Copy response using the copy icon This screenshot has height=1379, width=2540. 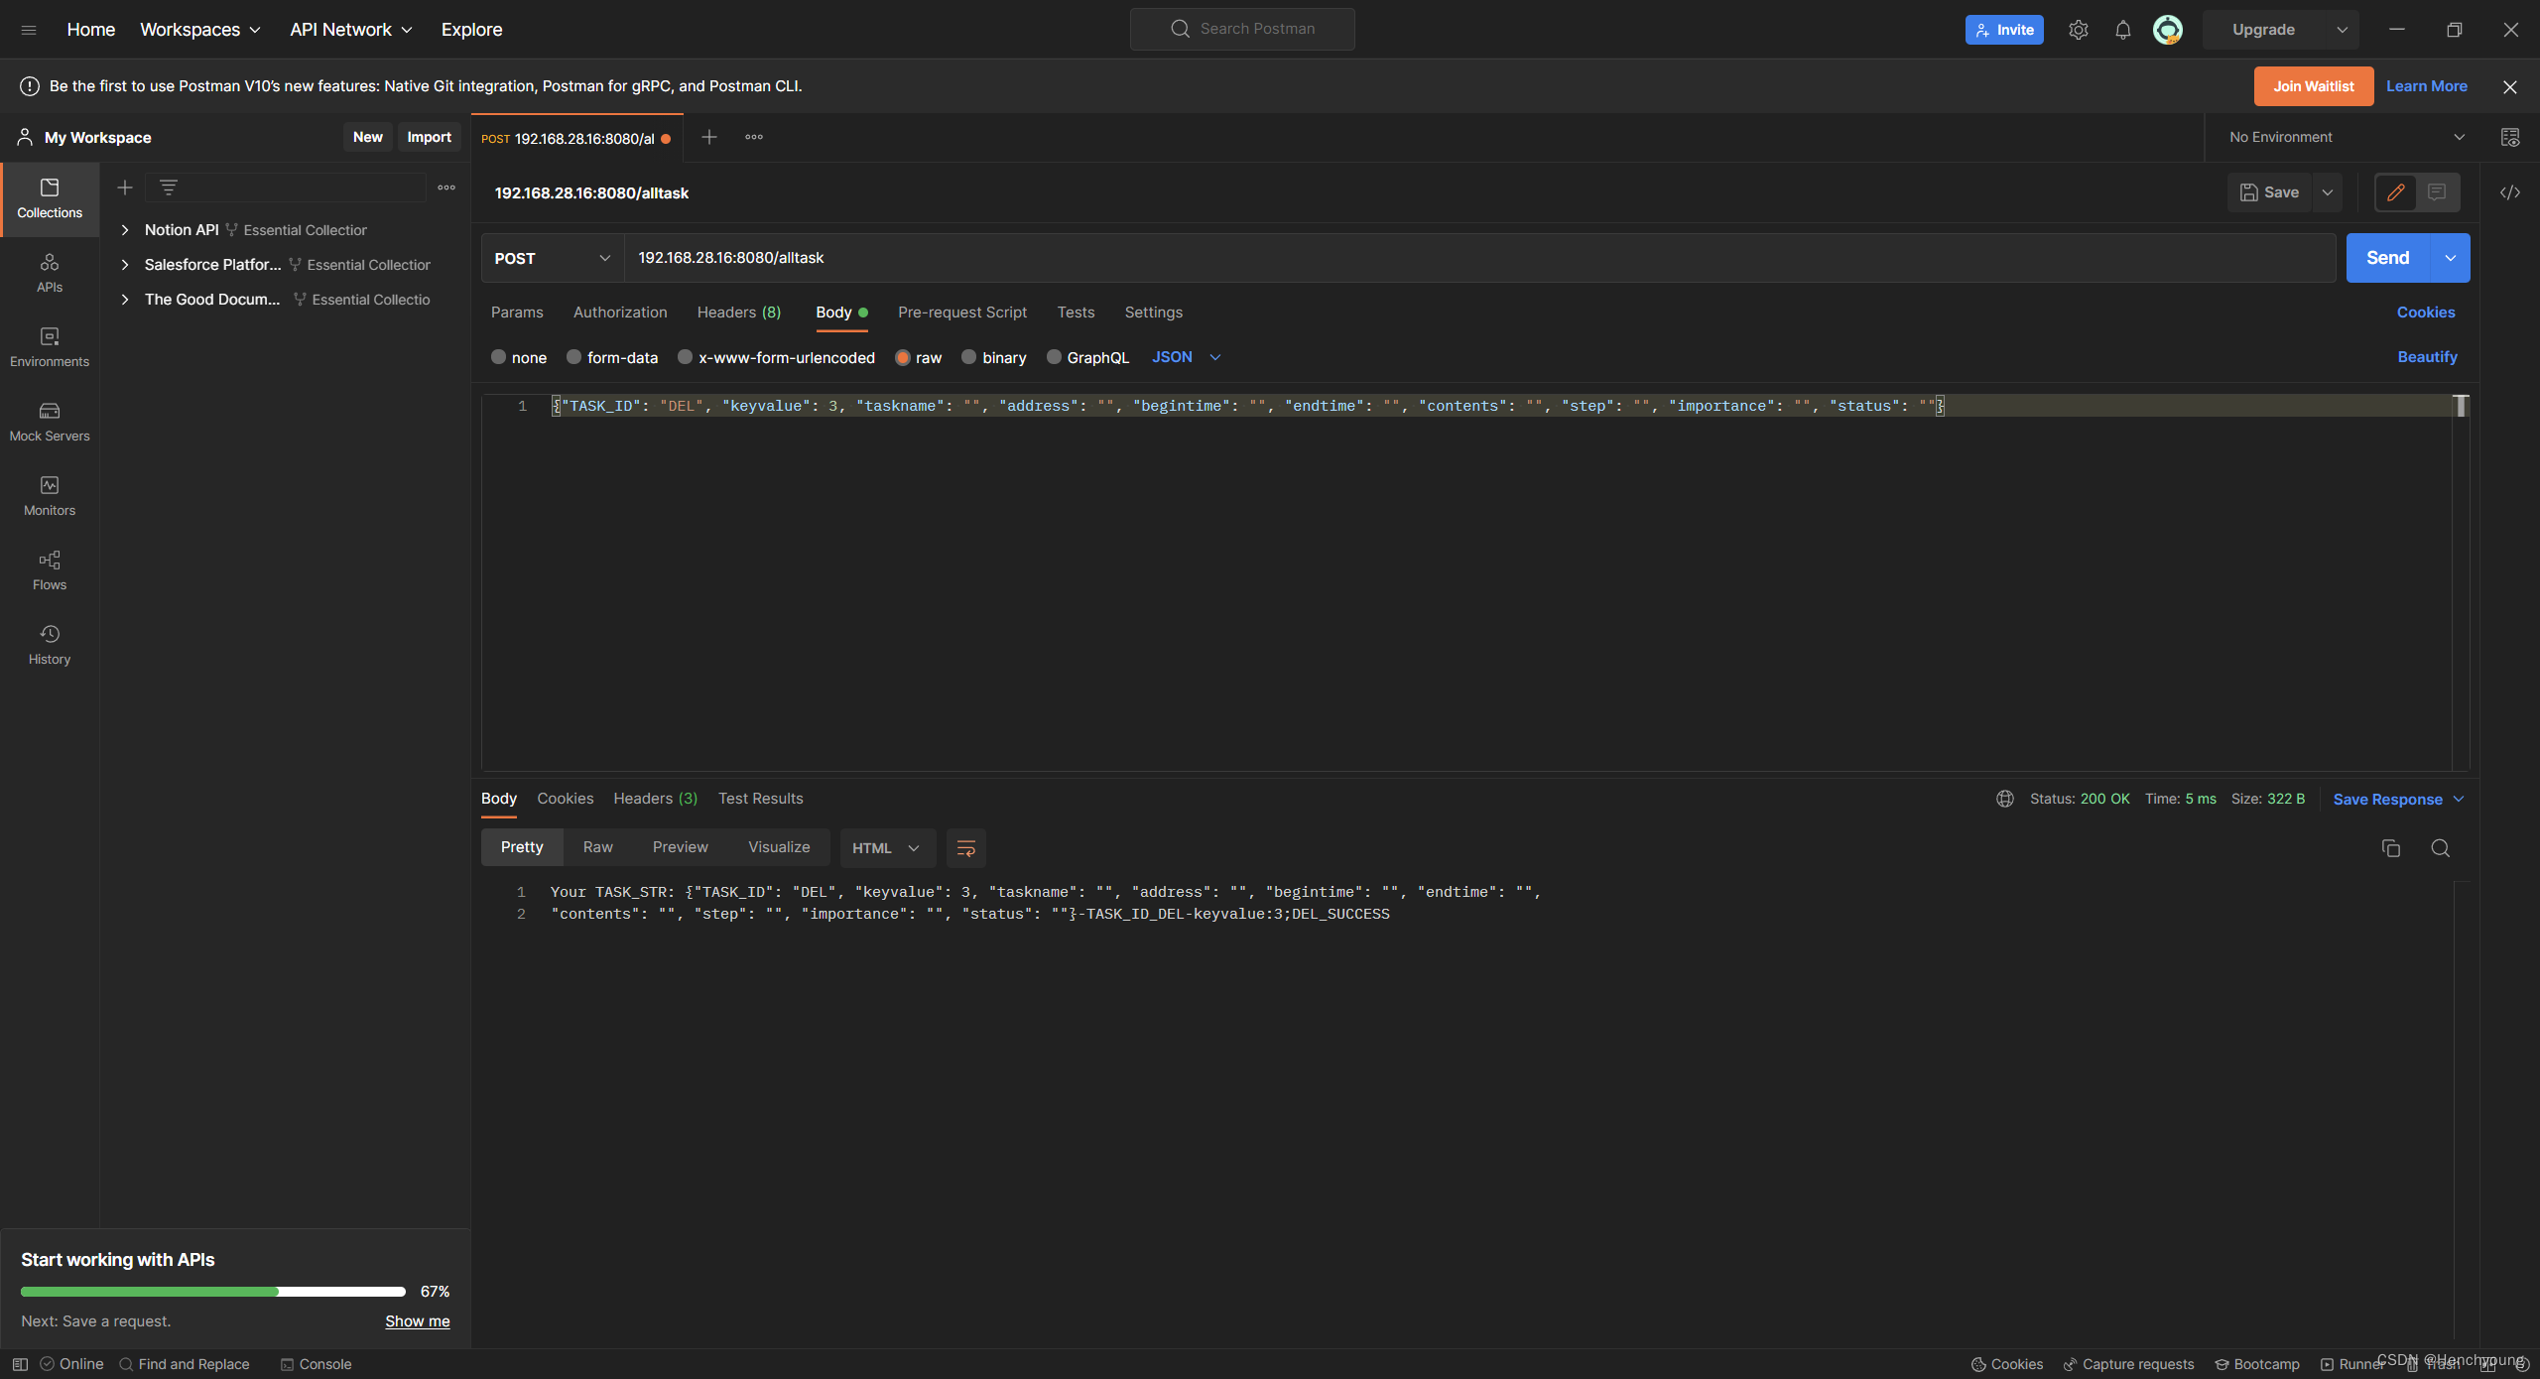[x=2390, y=848]
